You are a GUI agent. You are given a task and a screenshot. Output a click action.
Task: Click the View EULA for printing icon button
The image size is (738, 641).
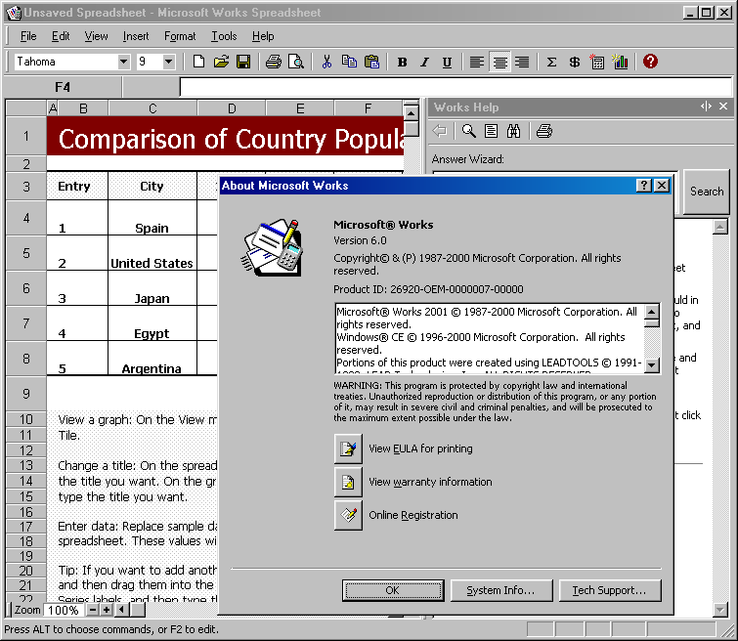(348, 449)
